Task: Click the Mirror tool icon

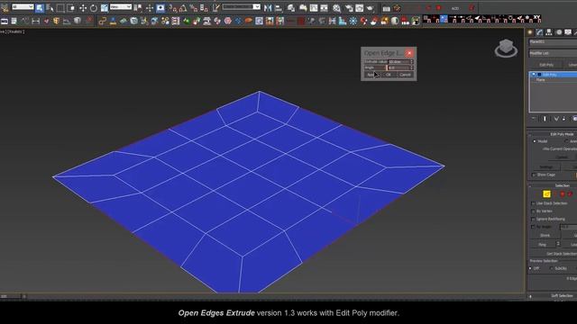Action: (268, 8)
